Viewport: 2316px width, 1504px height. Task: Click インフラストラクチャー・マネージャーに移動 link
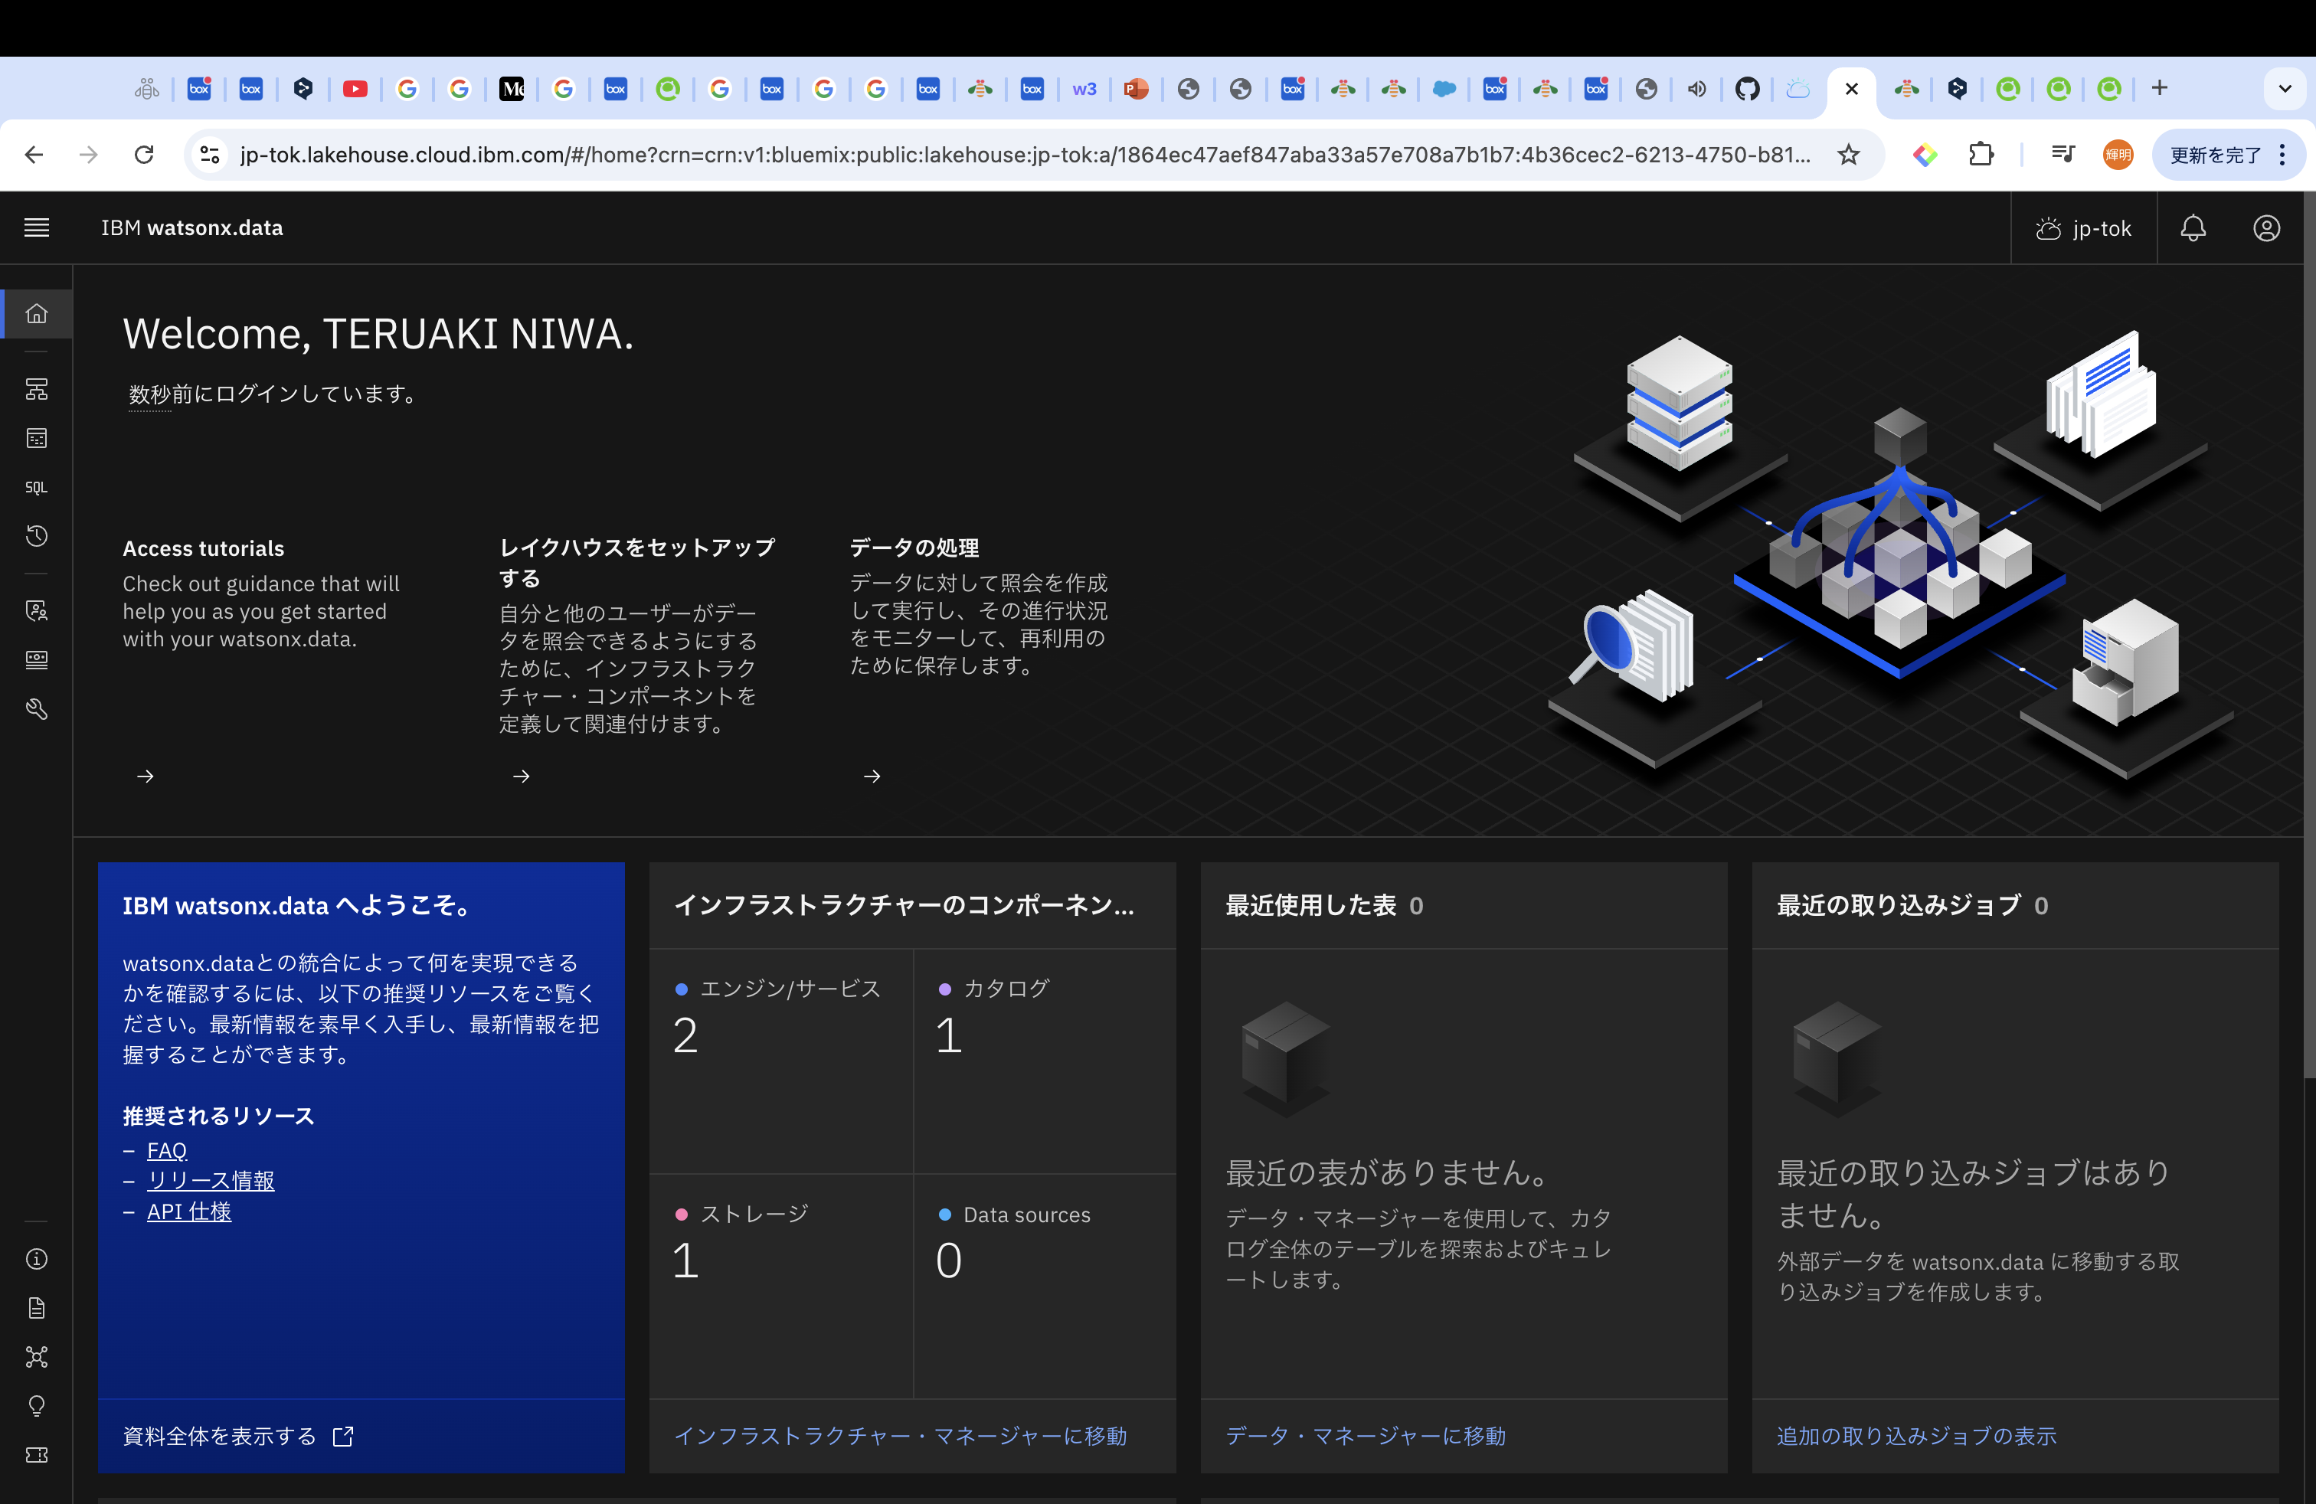click(x=900, y=1436)
